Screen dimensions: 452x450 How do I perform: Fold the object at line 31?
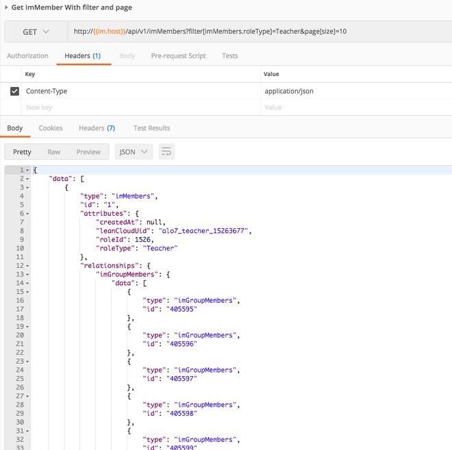click(27, 432)
